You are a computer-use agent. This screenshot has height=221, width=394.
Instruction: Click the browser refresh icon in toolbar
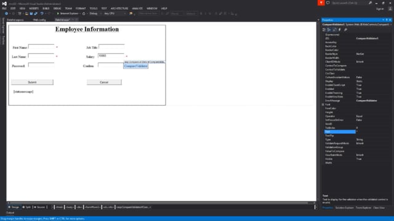pos(84,14)
